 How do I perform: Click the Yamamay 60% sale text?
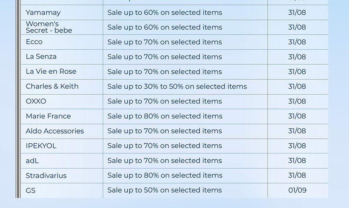pos(165,13)
